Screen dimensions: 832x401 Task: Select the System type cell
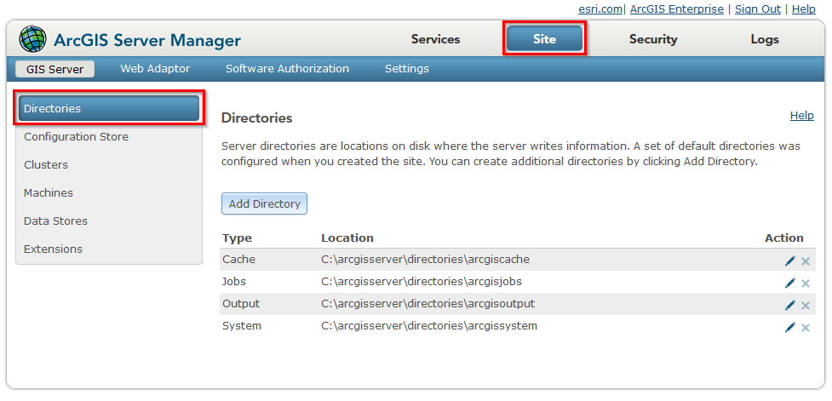click(242, 326)
